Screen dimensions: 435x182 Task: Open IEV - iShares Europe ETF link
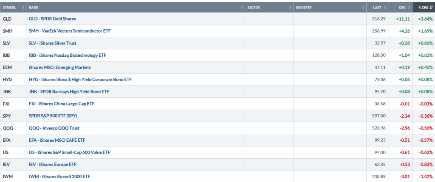click(52, 165)
